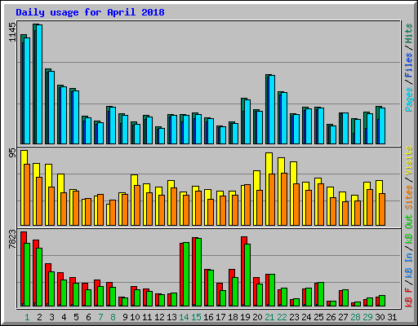The image size is (418, 326).
Task: Click day 11 on the x-axis
Action: [x=147, y=317]
